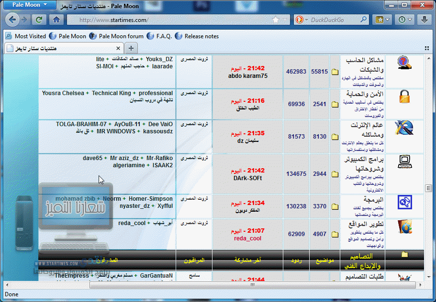Image resolution: width=436 pixels, height=302 pixels.
Task: Click the folder icon in the black header row
Action: coord(404,255)
